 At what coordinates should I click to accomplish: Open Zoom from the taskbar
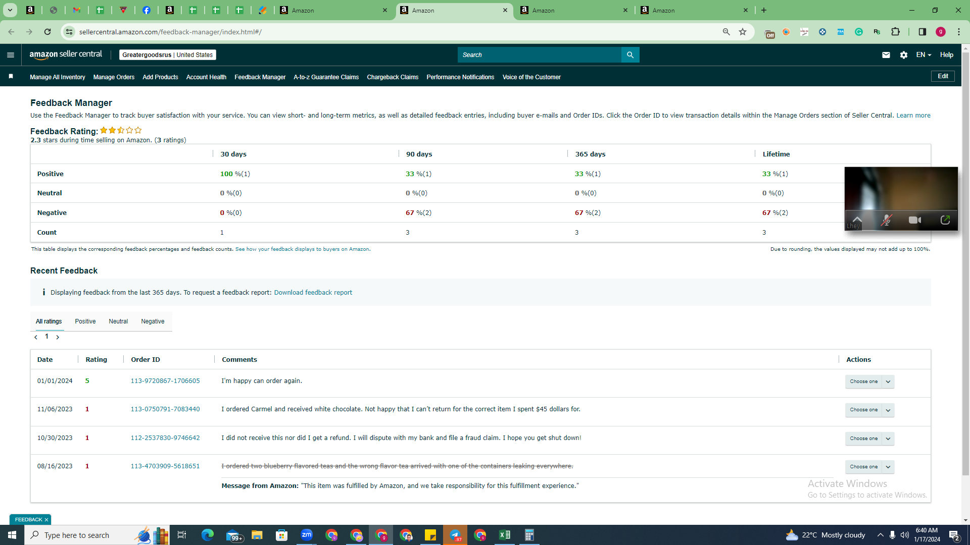(307, 535)
